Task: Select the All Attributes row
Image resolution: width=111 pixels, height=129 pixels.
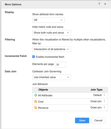Action: (70, 95)
